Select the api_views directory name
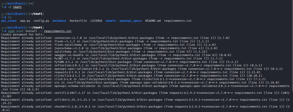The width and height of the screenshot is (293, 112). (x=9, y=21)
